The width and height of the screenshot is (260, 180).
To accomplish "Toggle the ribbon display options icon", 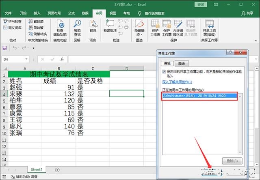I will point(216,4).
